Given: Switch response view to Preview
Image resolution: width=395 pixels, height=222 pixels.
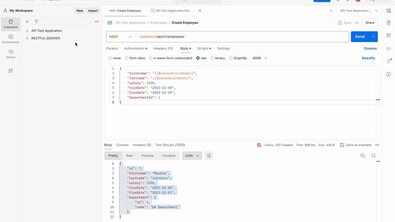Looking at the screenshot, I should (148, 155).
